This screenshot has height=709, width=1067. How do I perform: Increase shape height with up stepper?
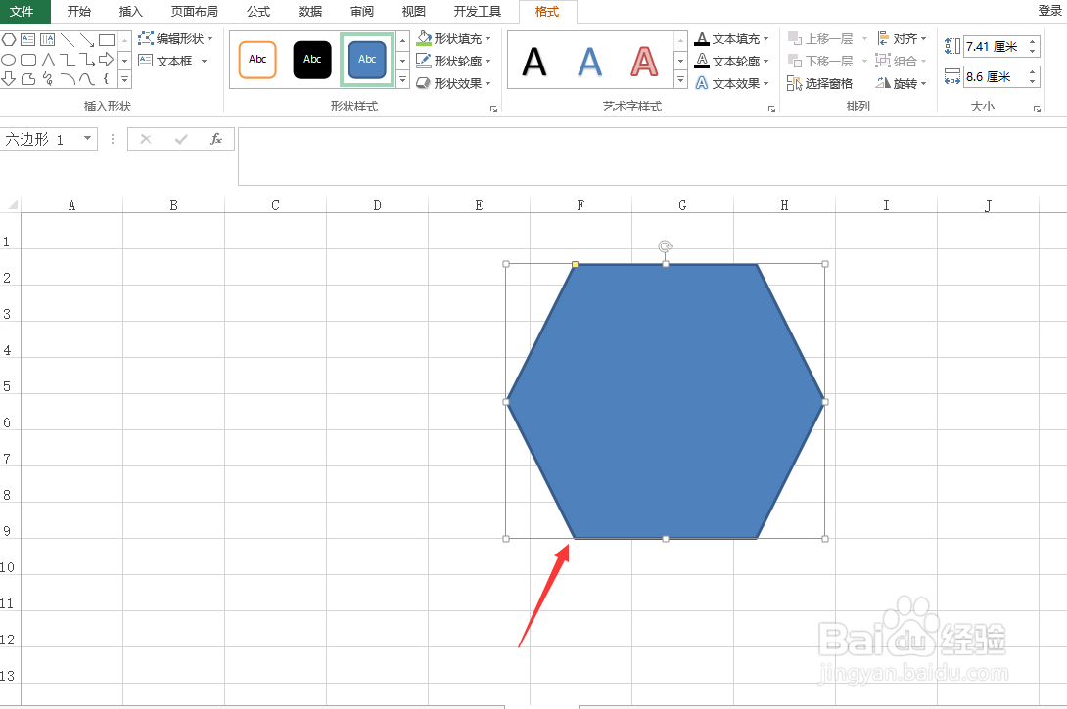(x=1033, y=42)
